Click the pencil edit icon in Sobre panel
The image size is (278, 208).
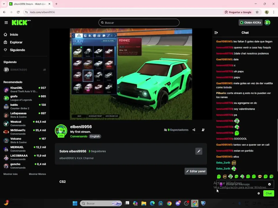(x=199, y=151)
